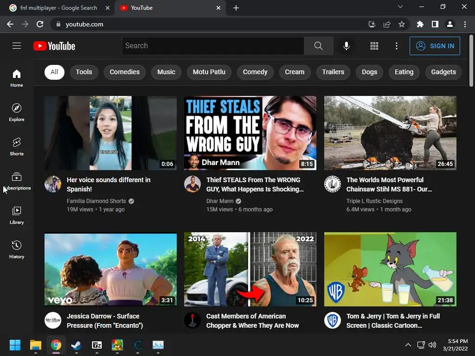The width and height of the screenshot is (475, 356).
Task: Open the channel avatar beside American Chopper video
Action: (193, 320)
